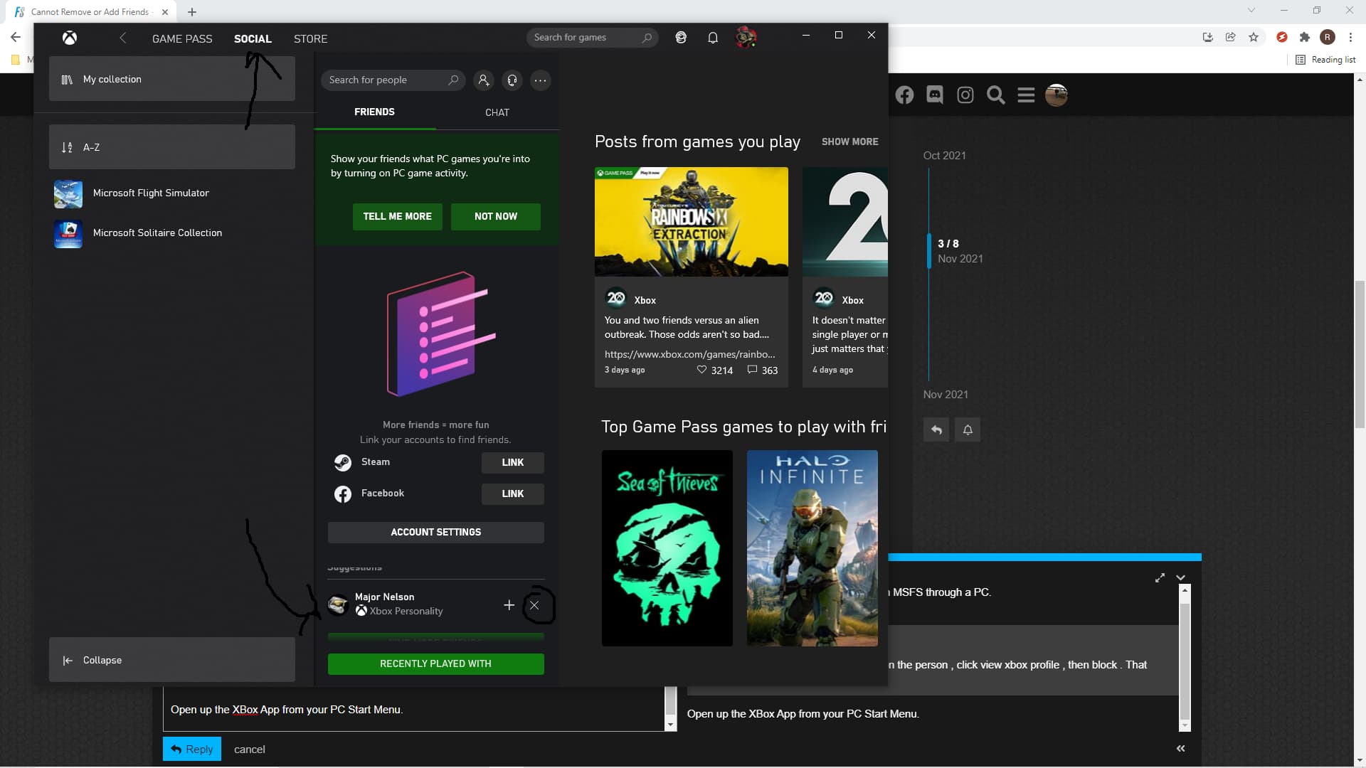Link the Steam account

pyautogui.click(x=513, y=463)
